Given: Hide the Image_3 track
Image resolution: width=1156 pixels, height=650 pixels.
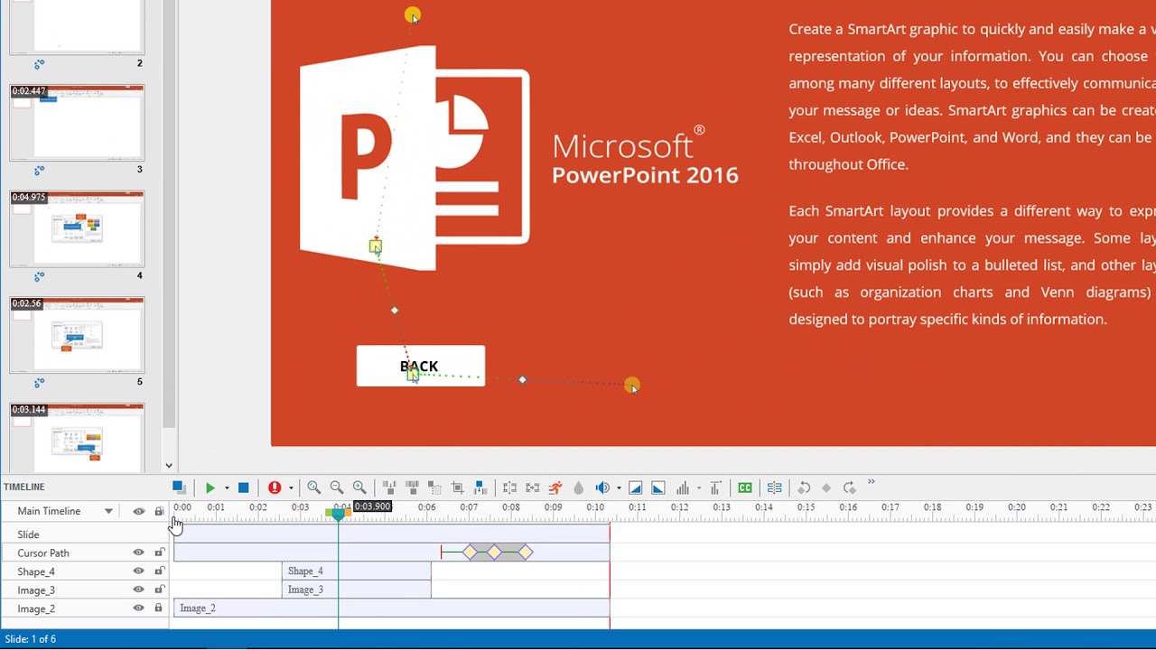Looking at the screenshot, I should coord(138,590).
